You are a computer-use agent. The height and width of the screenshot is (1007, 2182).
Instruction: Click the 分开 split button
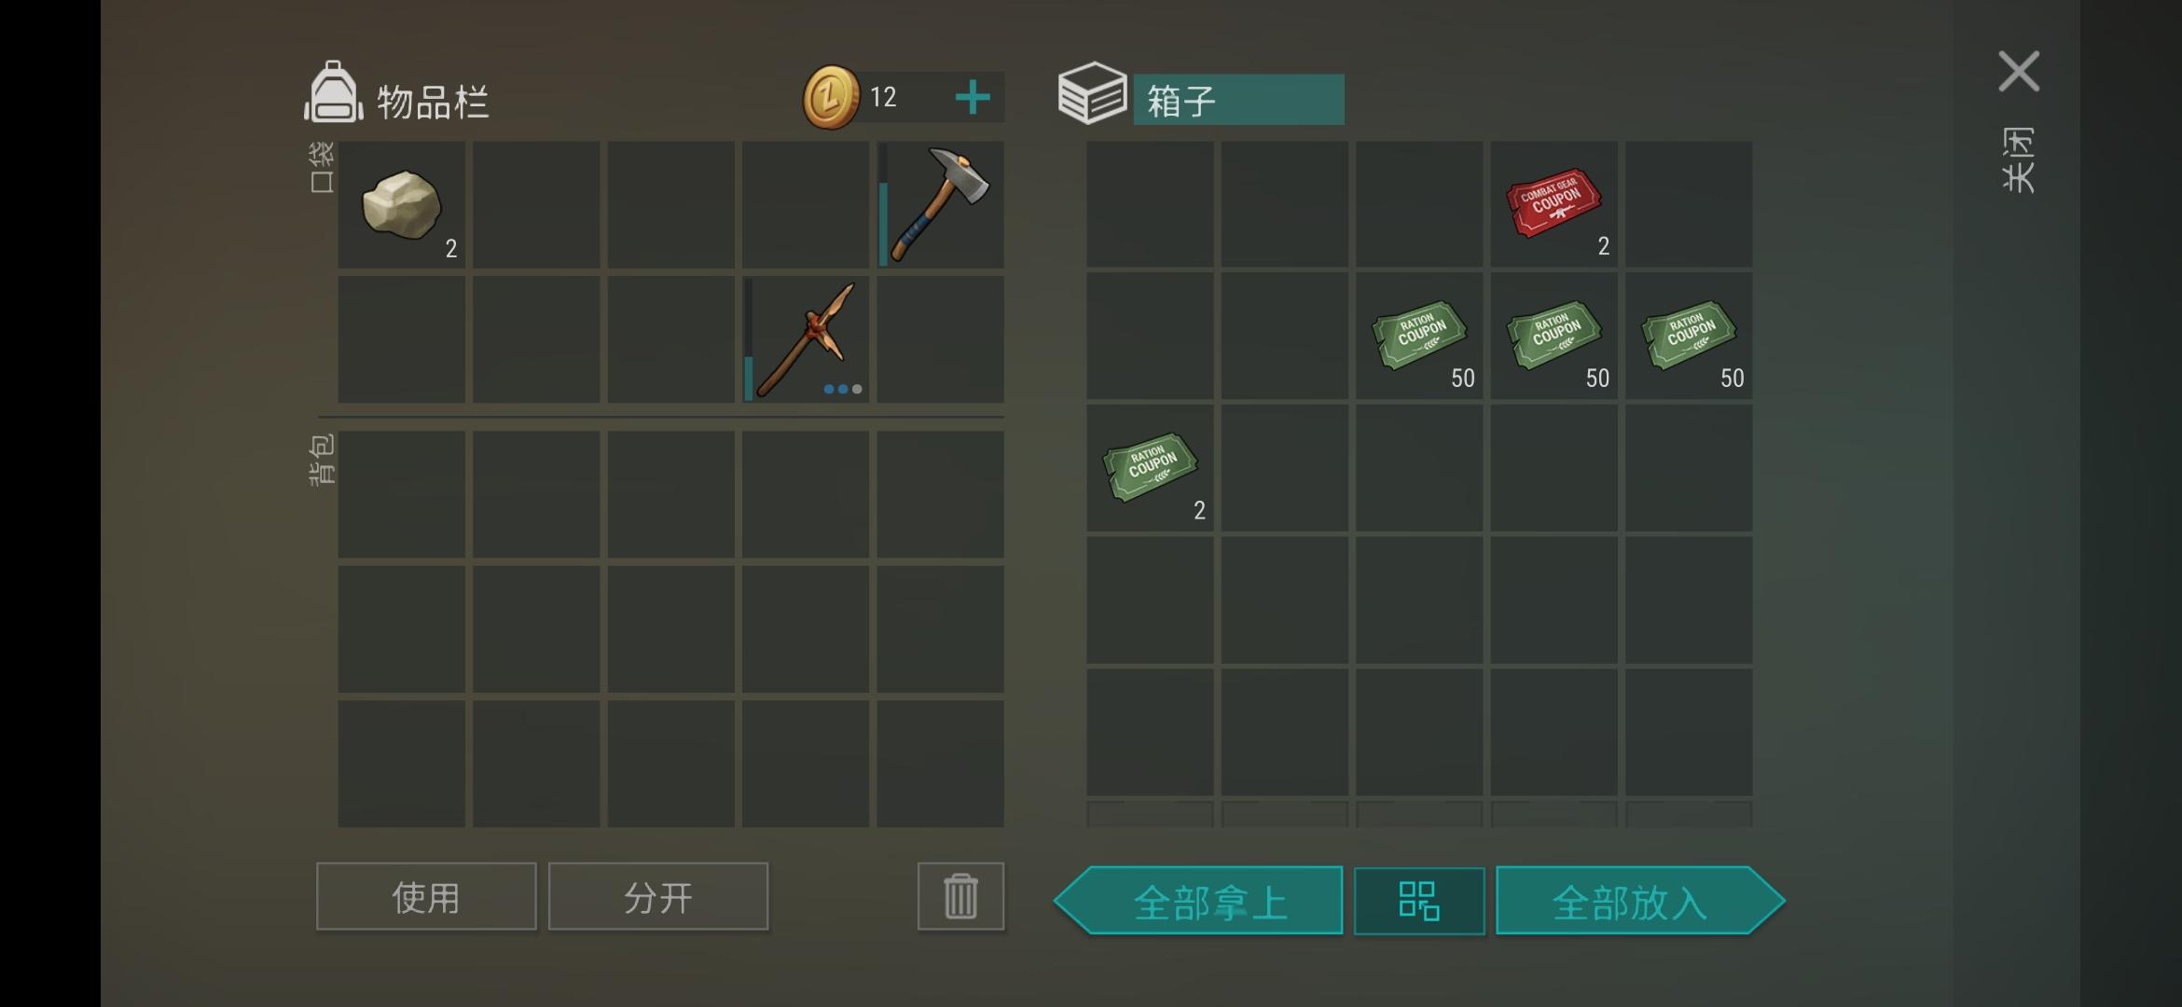[x=658, y=896]
